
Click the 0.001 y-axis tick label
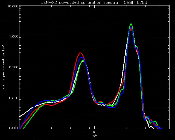pos(14,128)
